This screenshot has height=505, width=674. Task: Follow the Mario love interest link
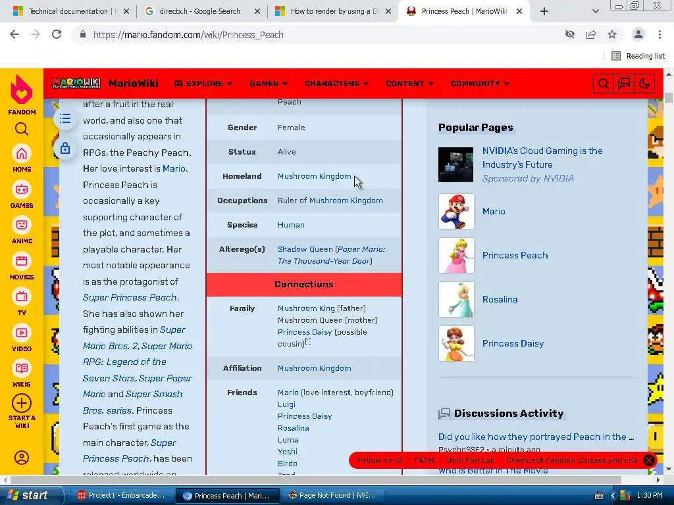click(x=174, y=168)
